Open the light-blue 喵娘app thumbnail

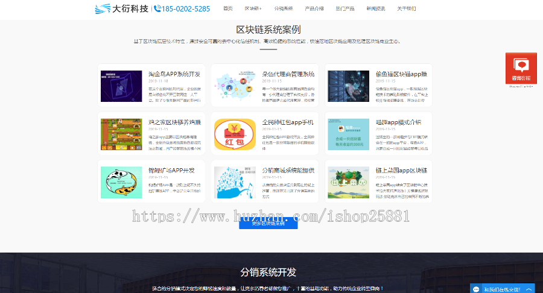click(x=348, y=134)
